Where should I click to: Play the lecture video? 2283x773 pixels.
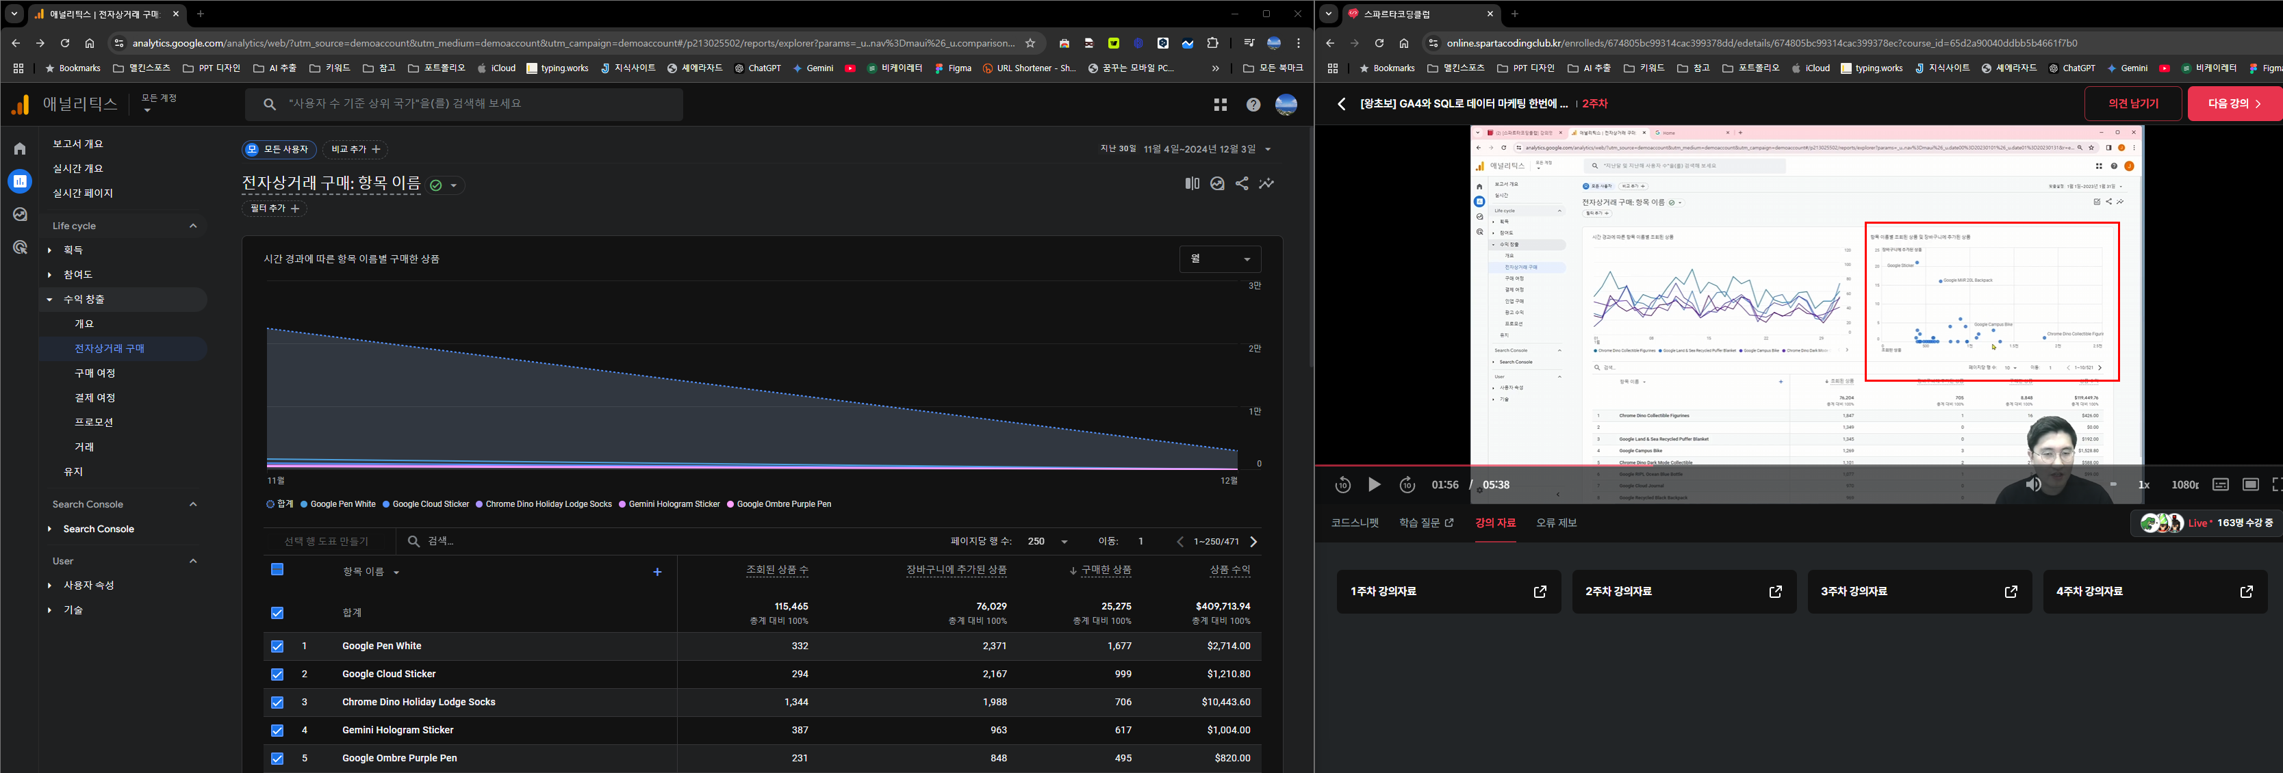pos(1375,484)
